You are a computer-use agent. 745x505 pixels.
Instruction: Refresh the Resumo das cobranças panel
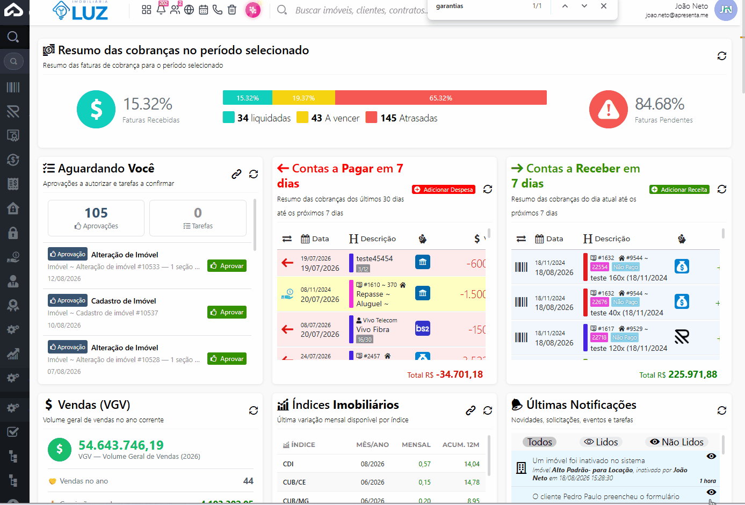point(722,56)
